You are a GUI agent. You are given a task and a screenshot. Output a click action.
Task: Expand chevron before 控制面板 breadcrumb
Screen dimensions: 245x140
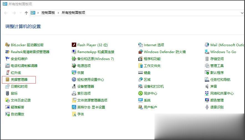point(38,13)
